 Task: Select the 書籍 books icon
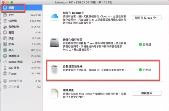[5, 33]
